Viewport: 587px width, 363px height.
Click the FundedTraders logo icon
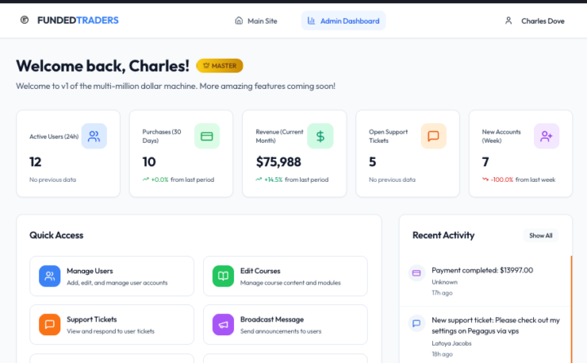(24, 20)
